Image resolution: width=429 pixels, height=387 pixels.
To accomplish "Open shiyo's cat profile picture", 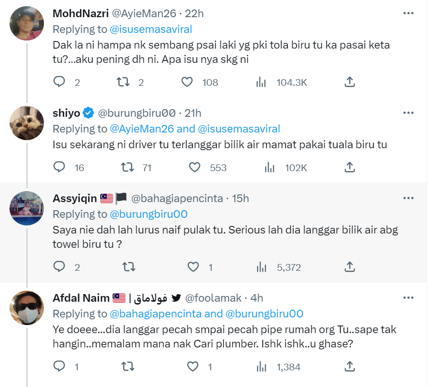I will [27, 122].
